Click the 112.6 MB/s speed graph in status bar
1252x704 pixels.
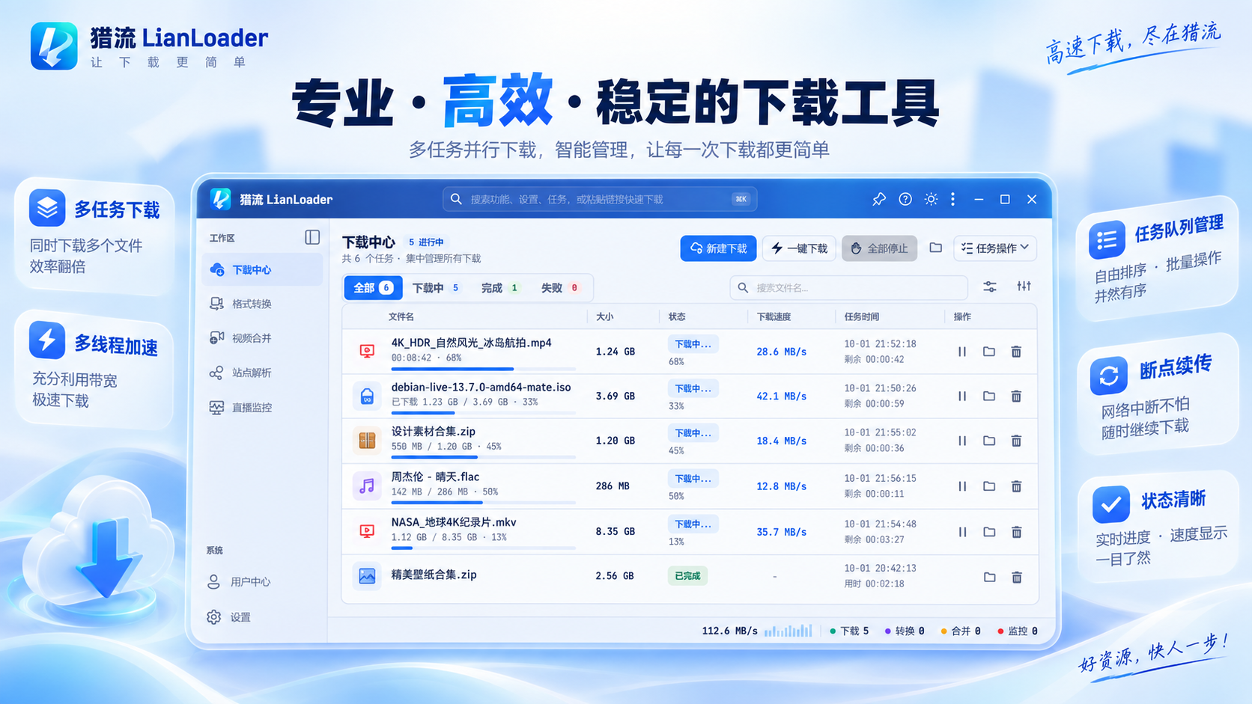pyautogui.click(x=788, y=631)
